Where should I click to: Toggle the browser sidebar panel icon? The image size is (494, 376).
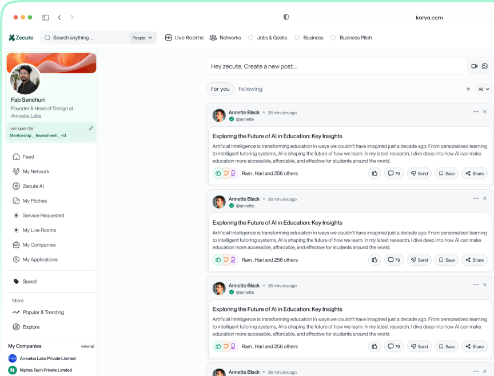[x=45, y=18]
